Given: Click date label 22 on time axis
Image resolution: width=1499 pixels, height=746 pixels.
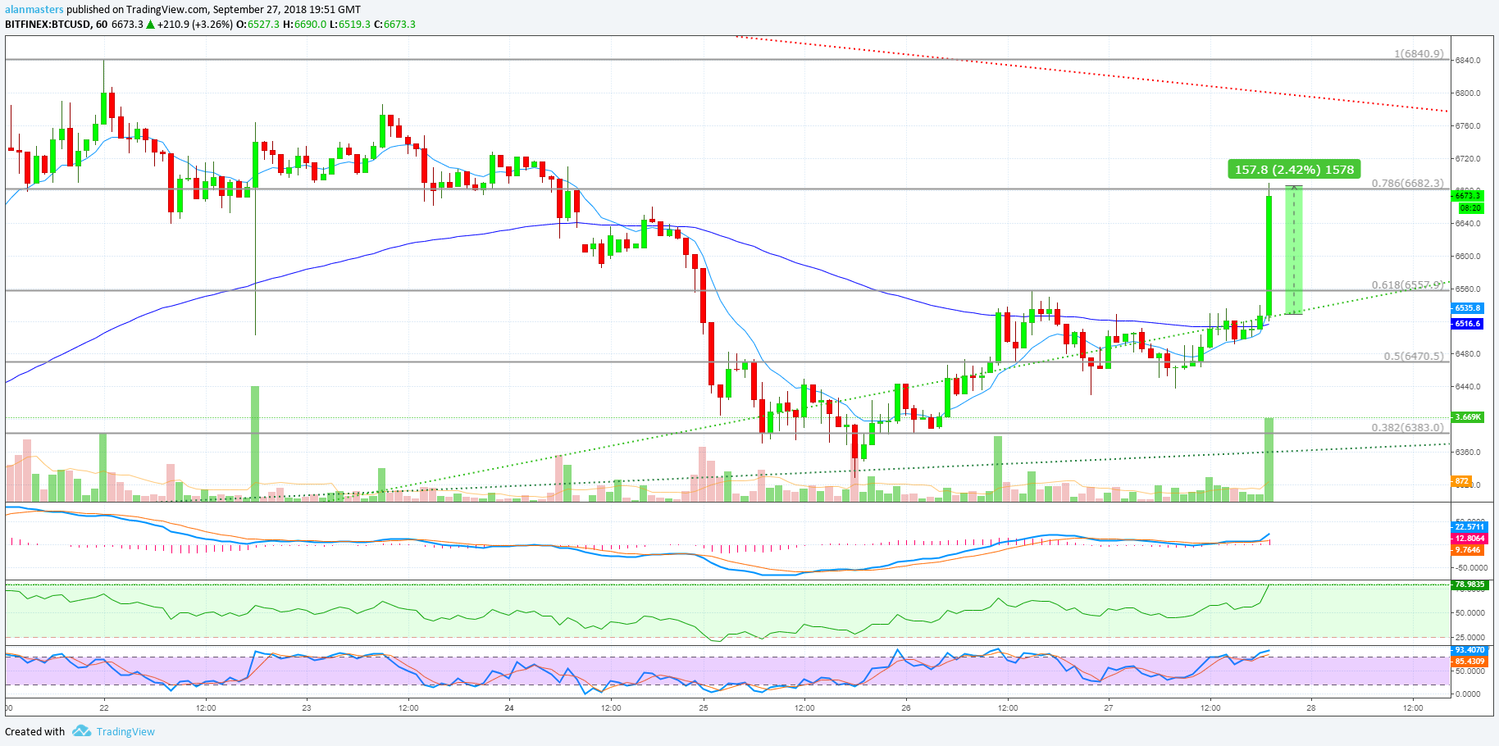Looking at the screenshot, I should (x=103, y=707).
